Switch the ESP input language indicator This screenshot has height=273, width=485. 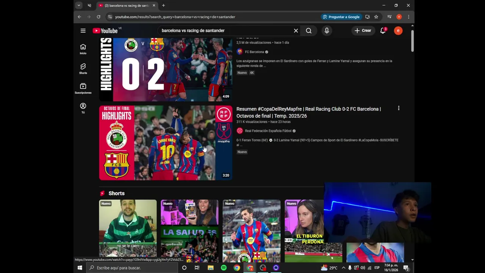[x=377, y=268]
